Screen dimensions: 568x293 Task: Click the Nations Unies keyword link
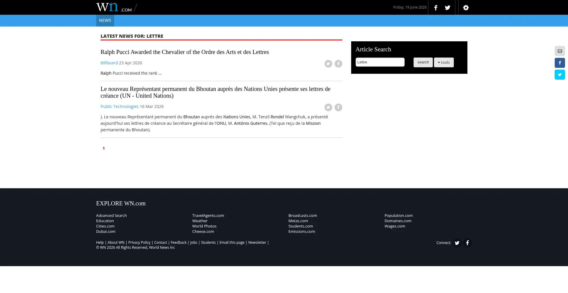click(x=237, y=117)
